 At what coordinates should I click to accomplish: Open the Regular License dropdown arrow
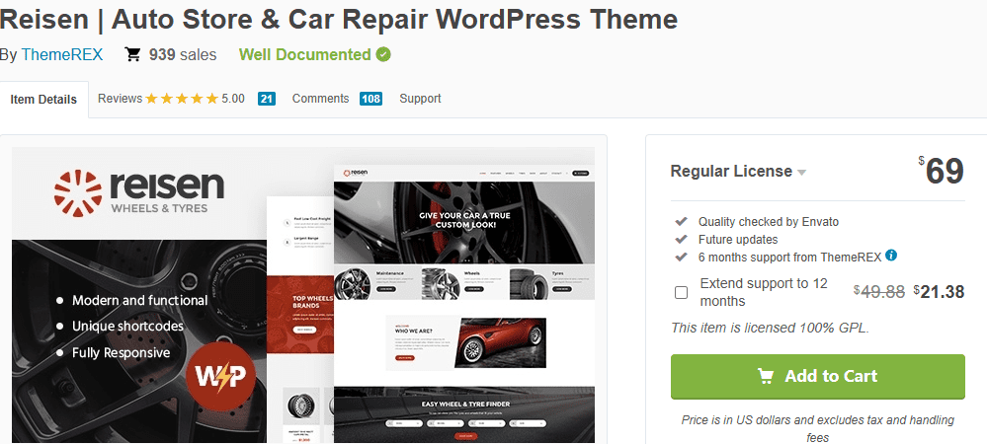801,173
